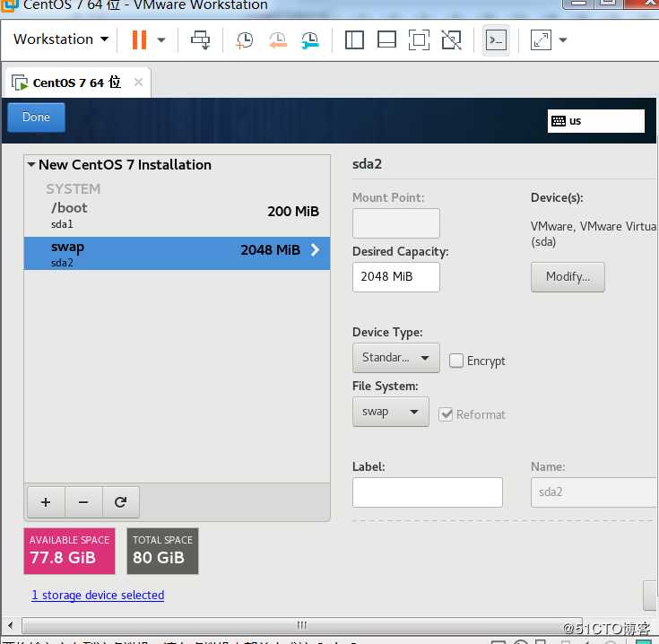
Task: Open the stretch options dropdown arrow
Action: [x=563, y=40]
